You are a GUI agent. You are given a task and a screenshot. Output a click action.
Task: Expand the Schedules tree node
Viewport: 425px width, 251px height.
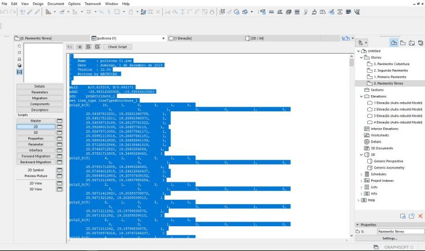coord(361,174)
